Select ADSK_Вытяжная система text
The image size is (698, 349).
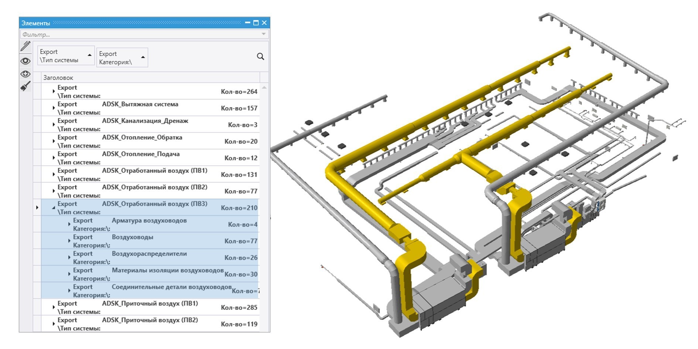click(140, 104)
